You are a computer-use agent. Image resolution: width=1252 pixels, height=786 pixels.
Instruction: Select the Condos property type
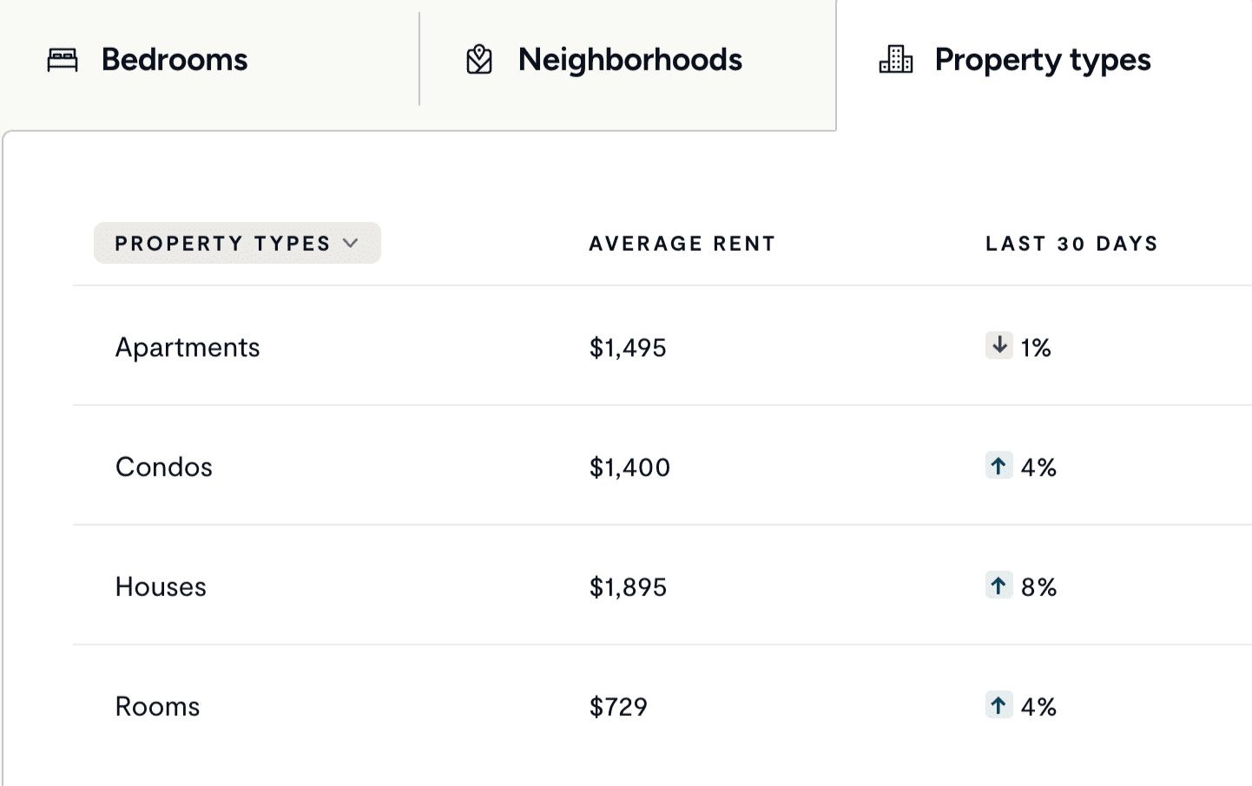click(x=164, y=467)
